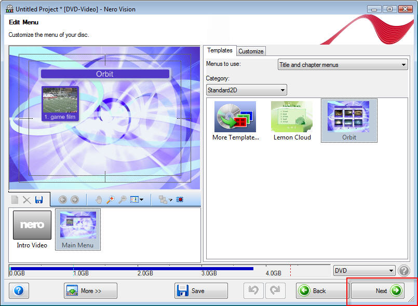Click the round help icon beside DVD dropdown
The height and width of the screenshot is (306, 418).
[x=404, y=271]
